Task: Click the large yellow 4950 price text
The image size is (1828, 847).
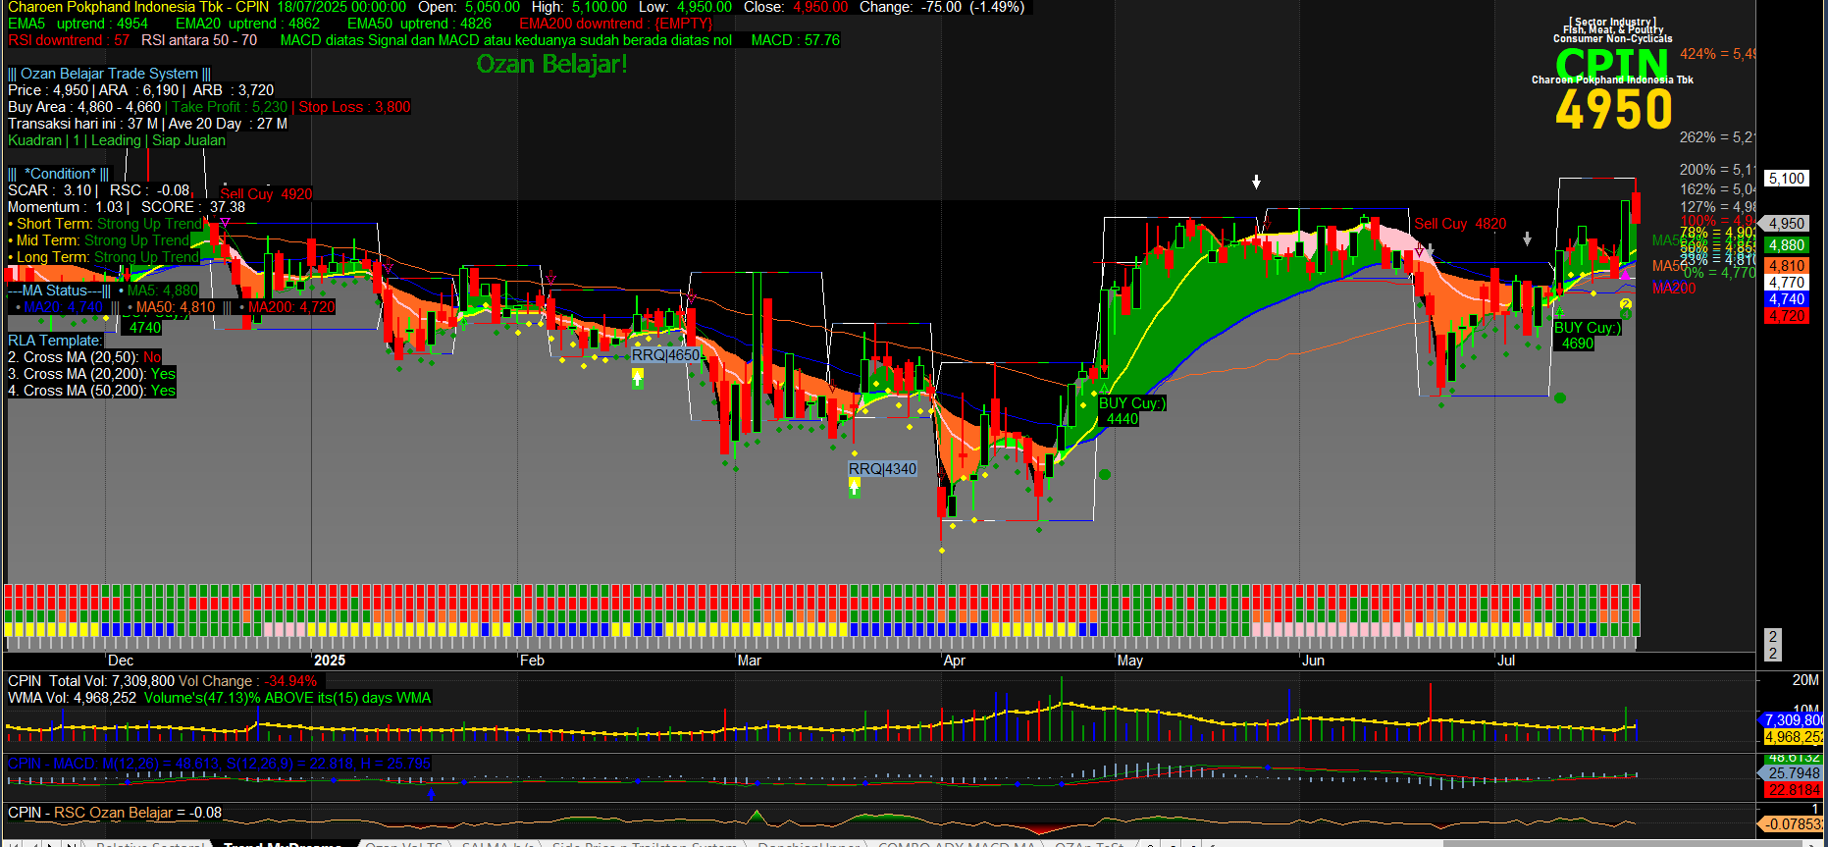Action: 1614,109
